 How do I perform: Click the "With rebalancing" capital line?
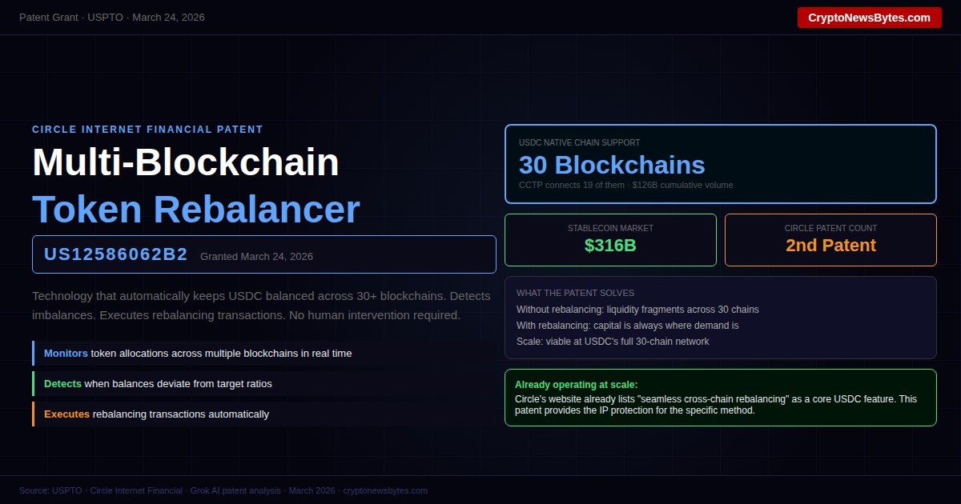click(627, 326)
